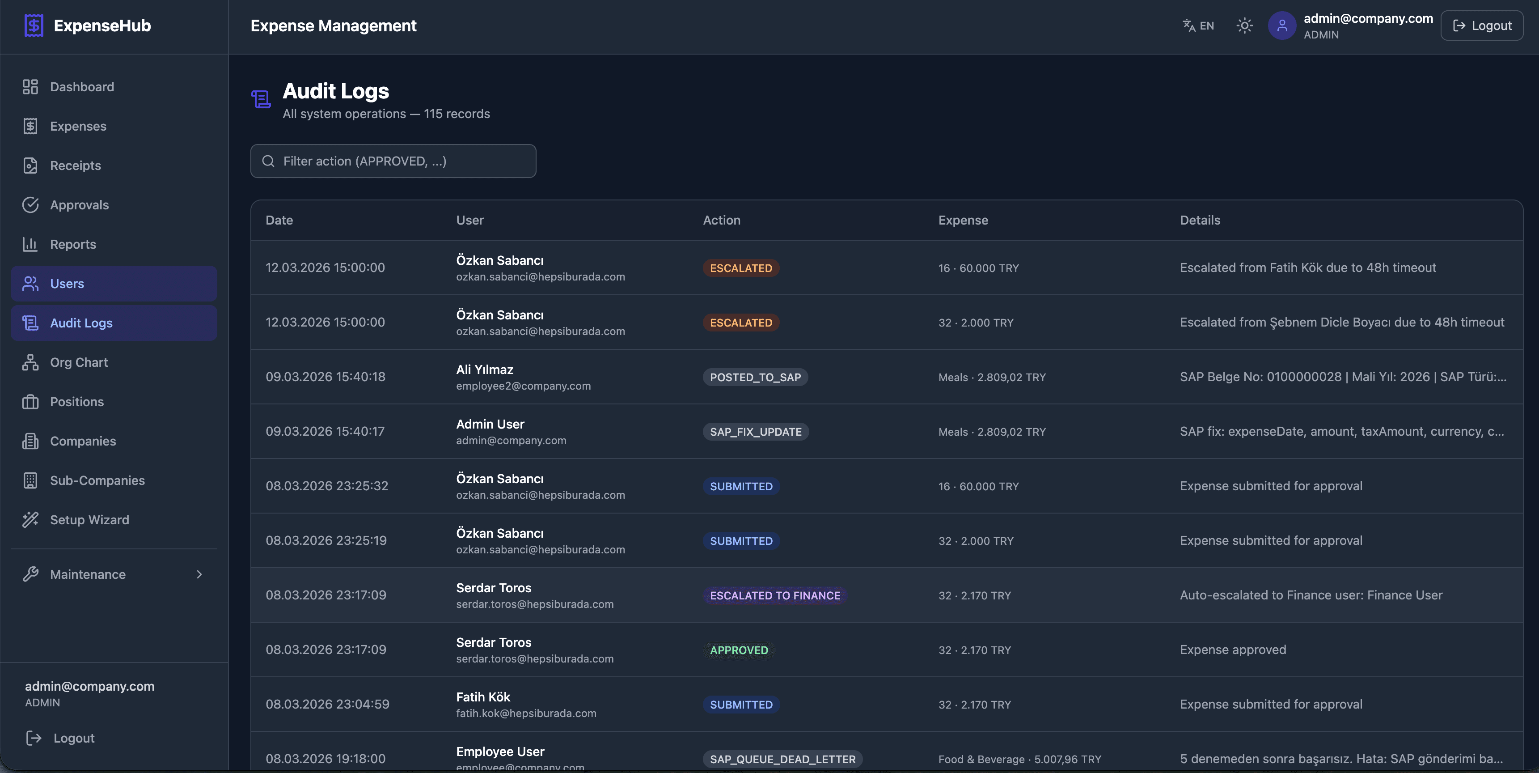Viewport: 1539px width, 773px height.
Task: Click 'SAP Belge No: 0100000028' details text
Action: (x=1343, y=377)
